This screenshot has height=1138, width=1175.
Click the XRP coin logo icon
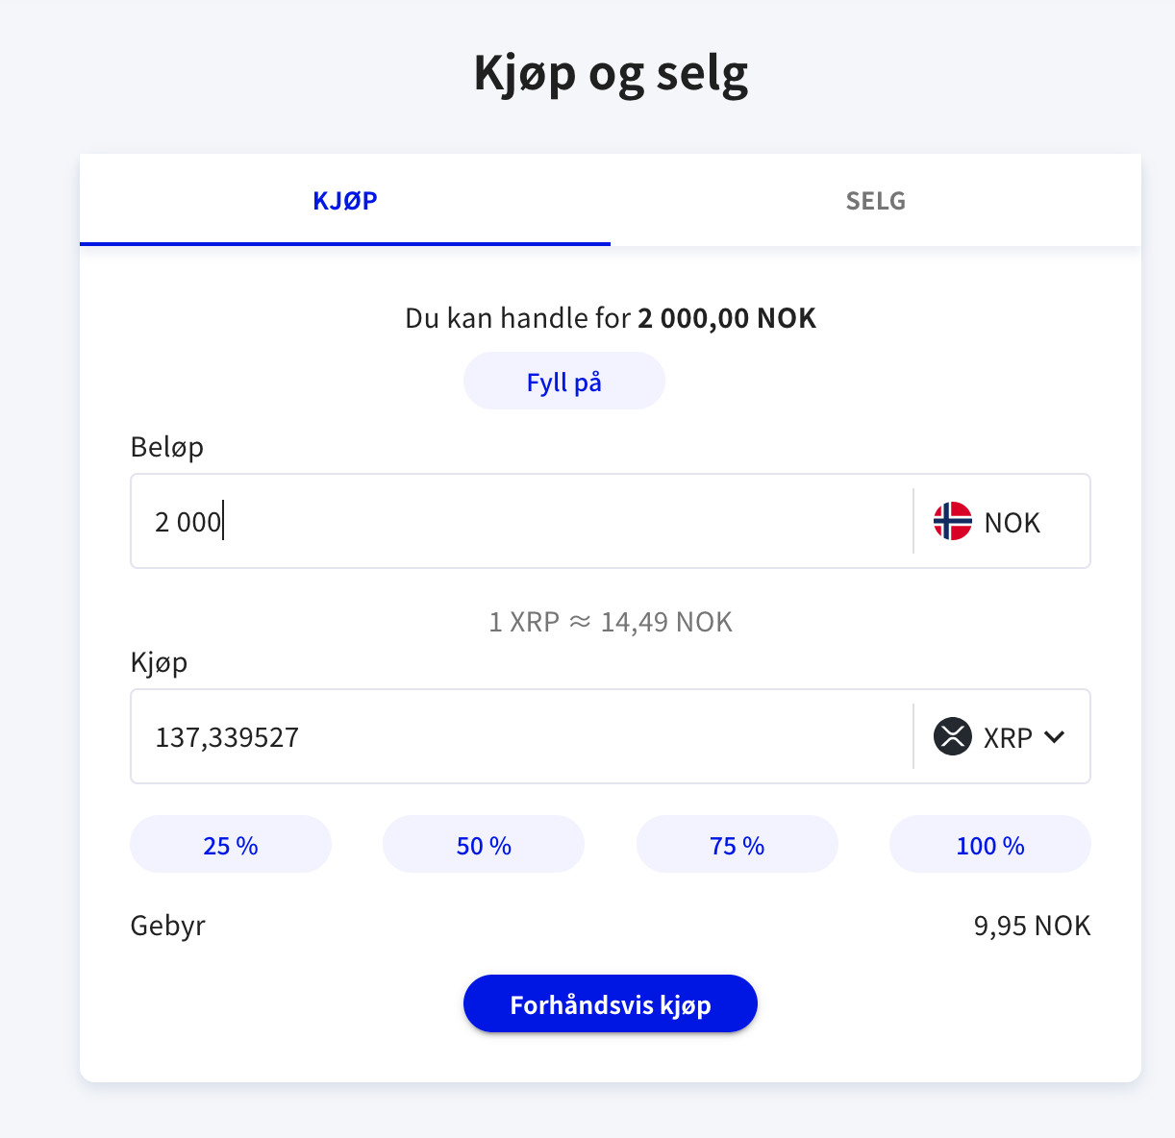click(x=954, y=736)
